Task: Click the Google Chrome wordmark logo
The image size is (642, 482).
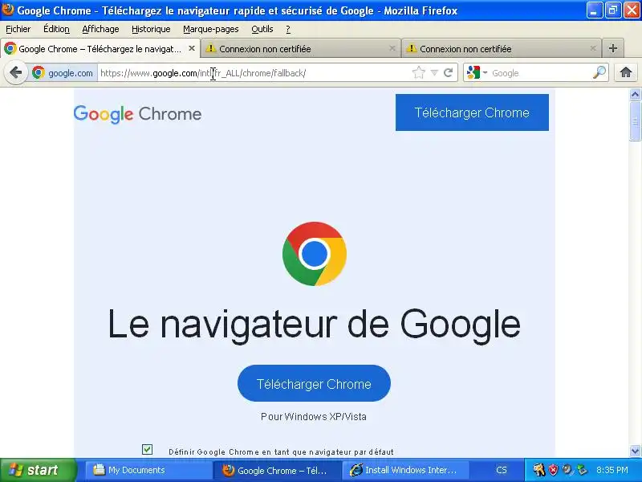Action: click(137, 114)
